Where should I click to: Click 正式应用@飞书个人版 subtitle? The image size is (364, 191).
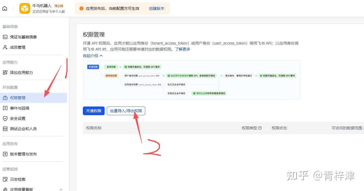[x=48, y=12]
